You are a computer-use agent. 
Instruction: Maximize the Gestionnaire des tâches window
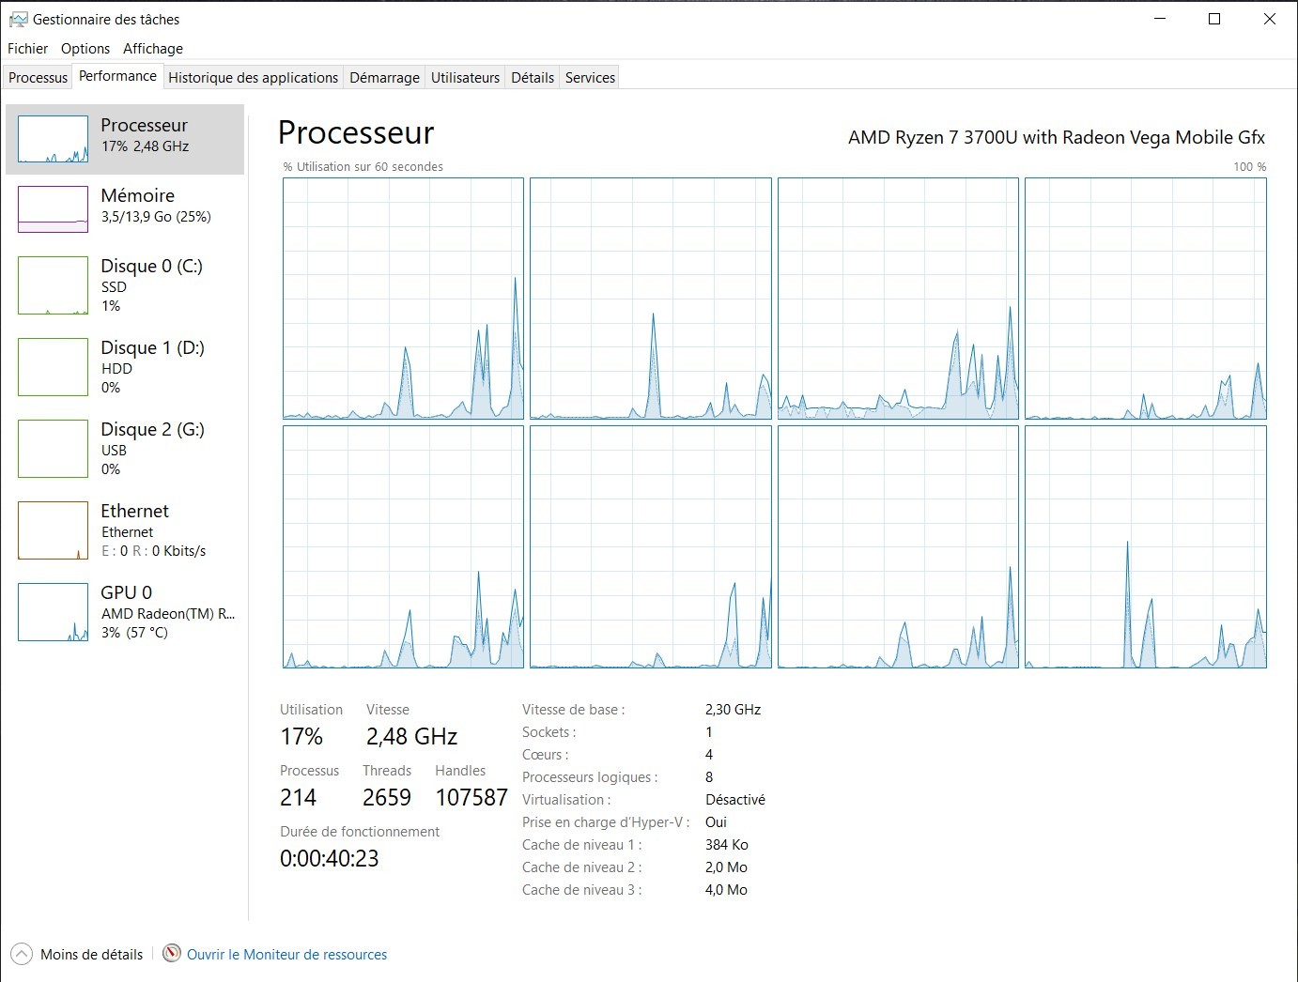1214,19
